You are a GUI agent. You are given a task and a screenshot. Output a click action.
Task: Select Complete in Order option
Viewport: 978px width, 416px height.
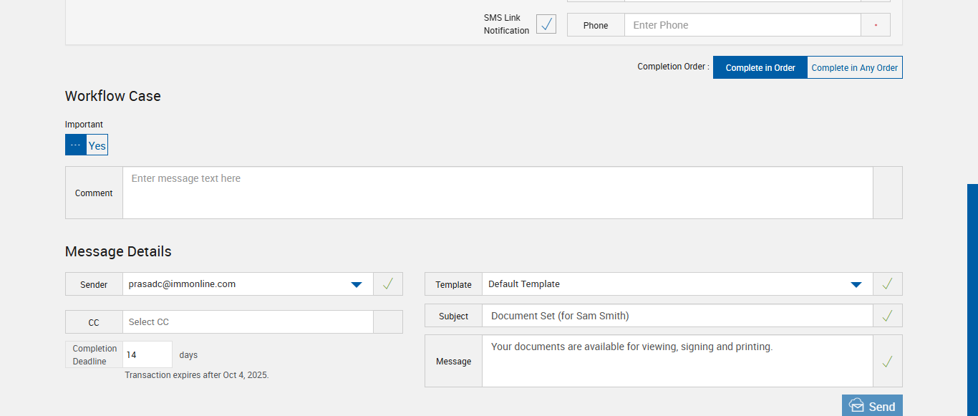coord(760,67)
